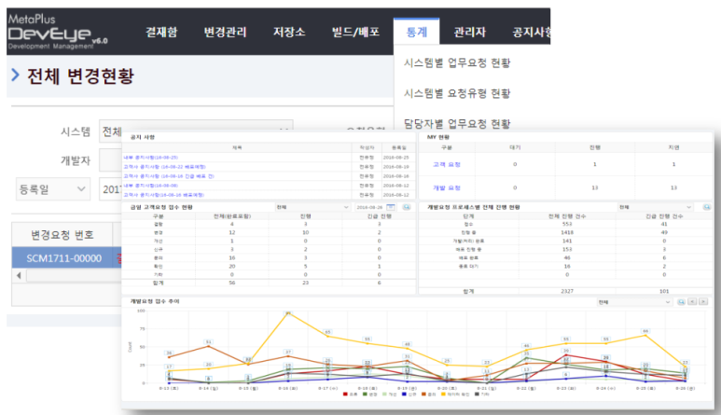Screen dimensions: 721x415
Task: Open the 고객 요청 link in MY 현황
Action: pyautogui.click(x=447, y=164)
